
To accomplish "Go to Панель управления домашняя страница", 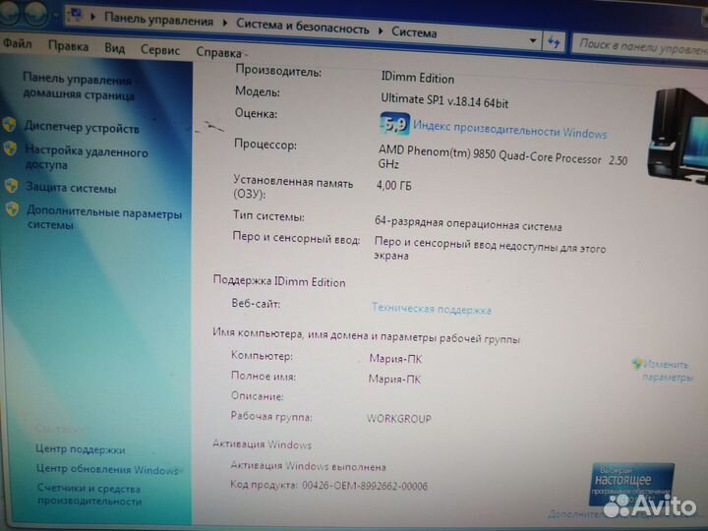I will (x=79, y=87).
